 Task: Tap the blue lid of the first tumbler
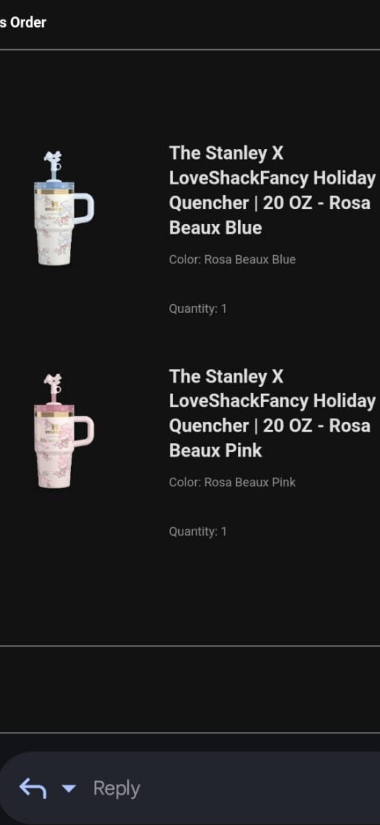54,185
